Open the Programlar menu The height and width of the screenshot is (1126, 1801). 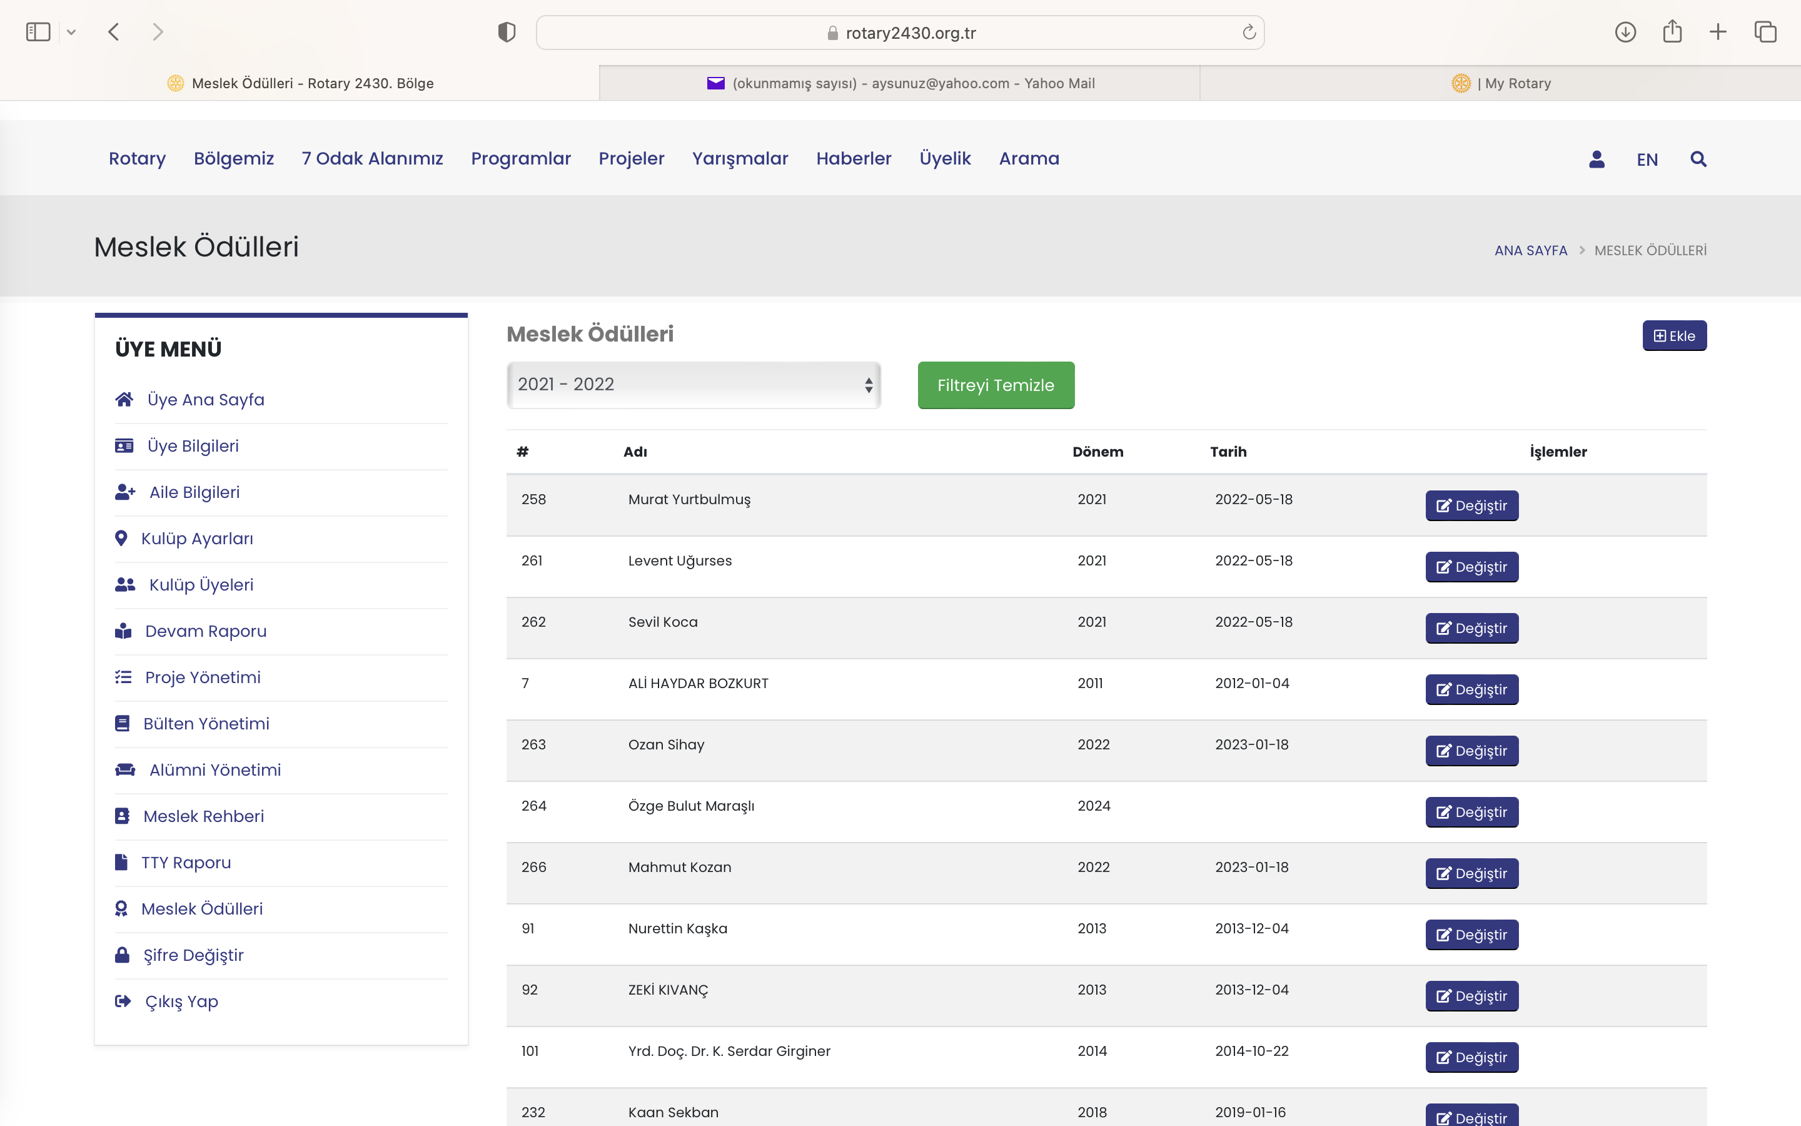[521, 159]
